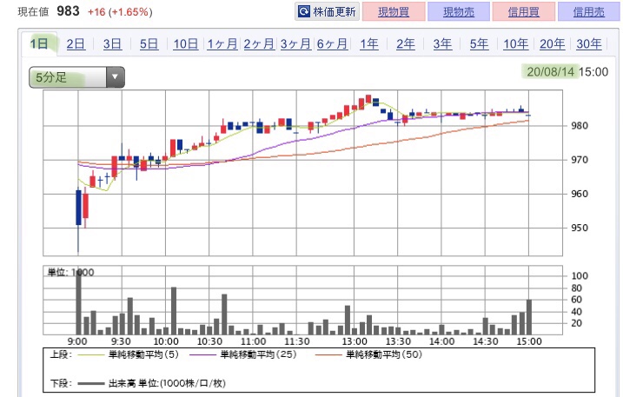Click the 970 price axis label
This screenshot has height=397, width=623.
(580, 160)
